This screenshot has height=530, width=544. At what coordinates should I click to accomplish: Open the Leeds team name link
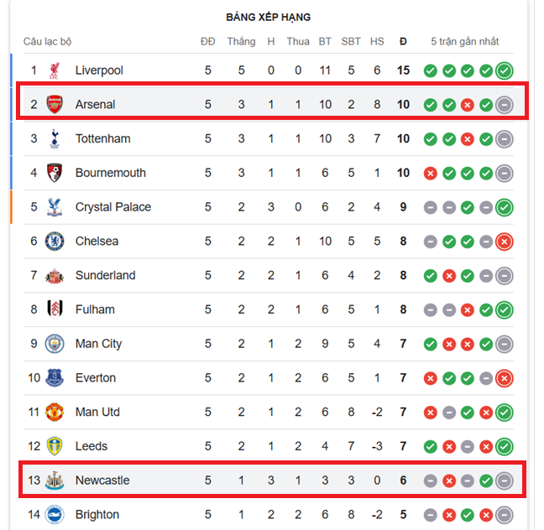(92, 446)
